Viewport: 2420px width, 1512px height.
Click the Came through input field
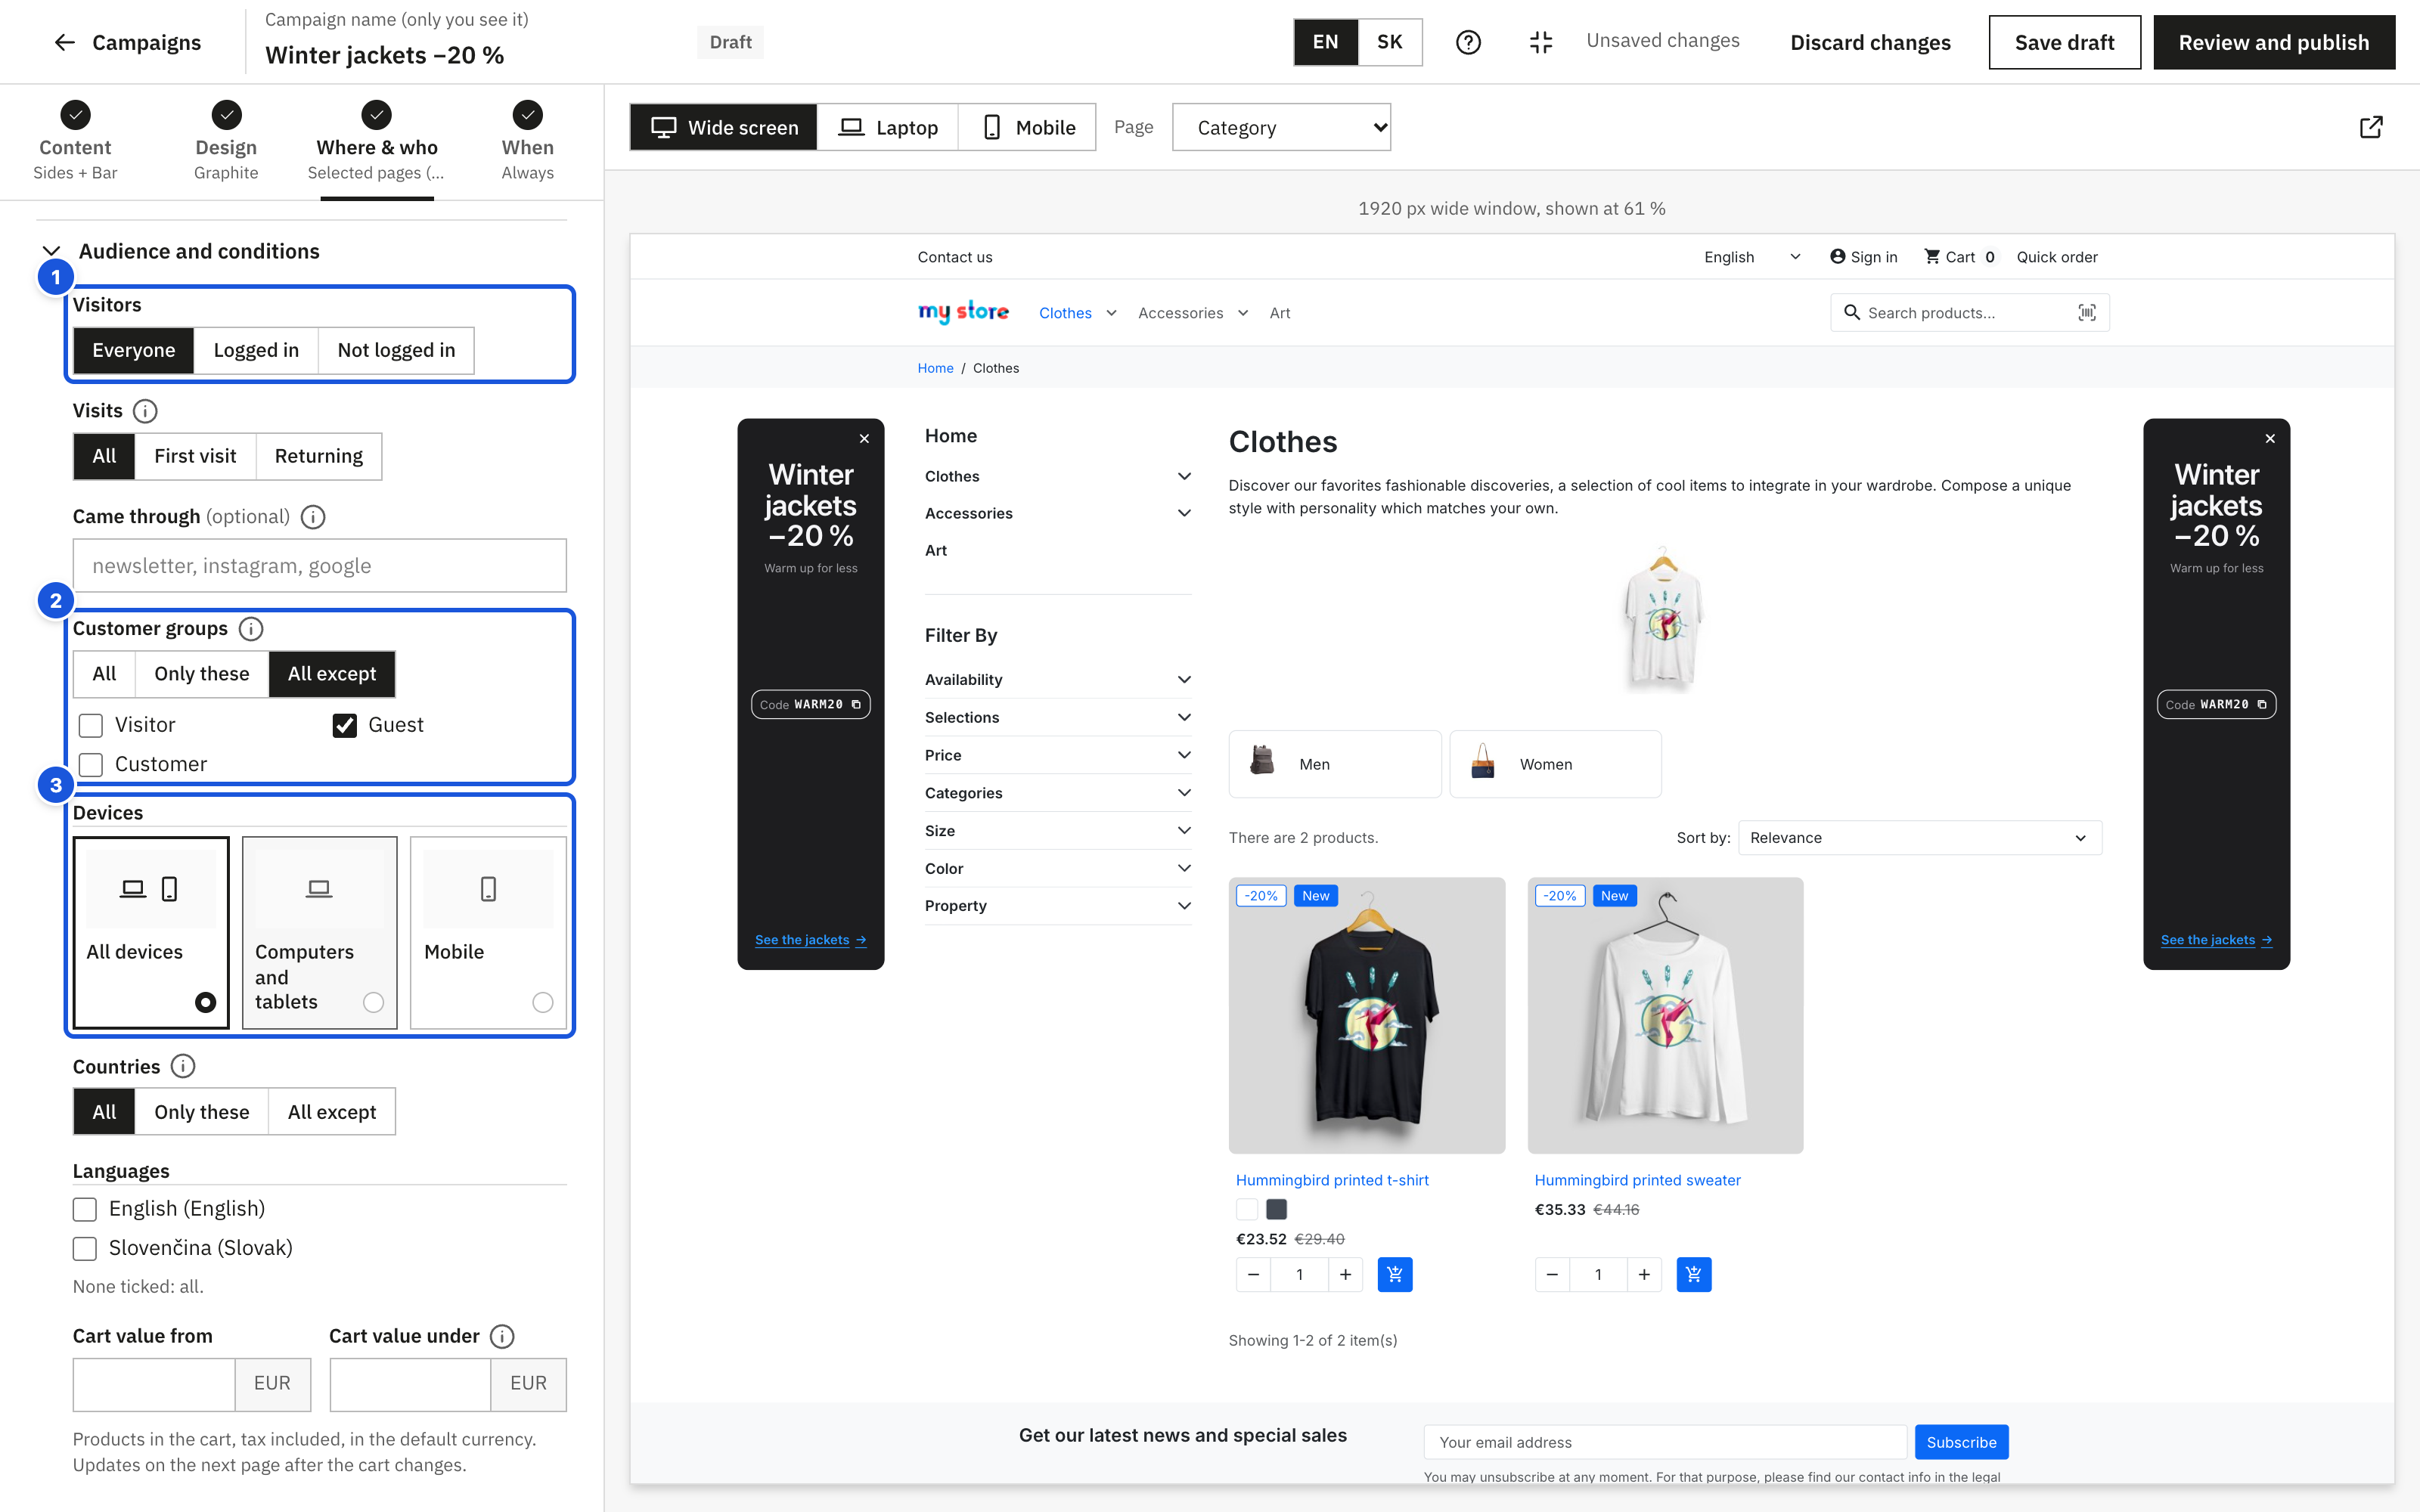click(x=319, y=566)
